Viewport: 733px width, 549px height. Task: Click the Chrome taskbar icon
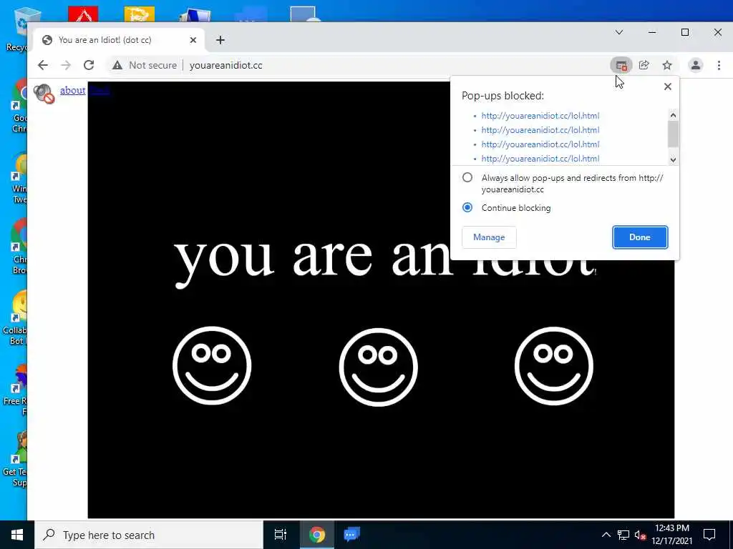(x=316, y=535)
